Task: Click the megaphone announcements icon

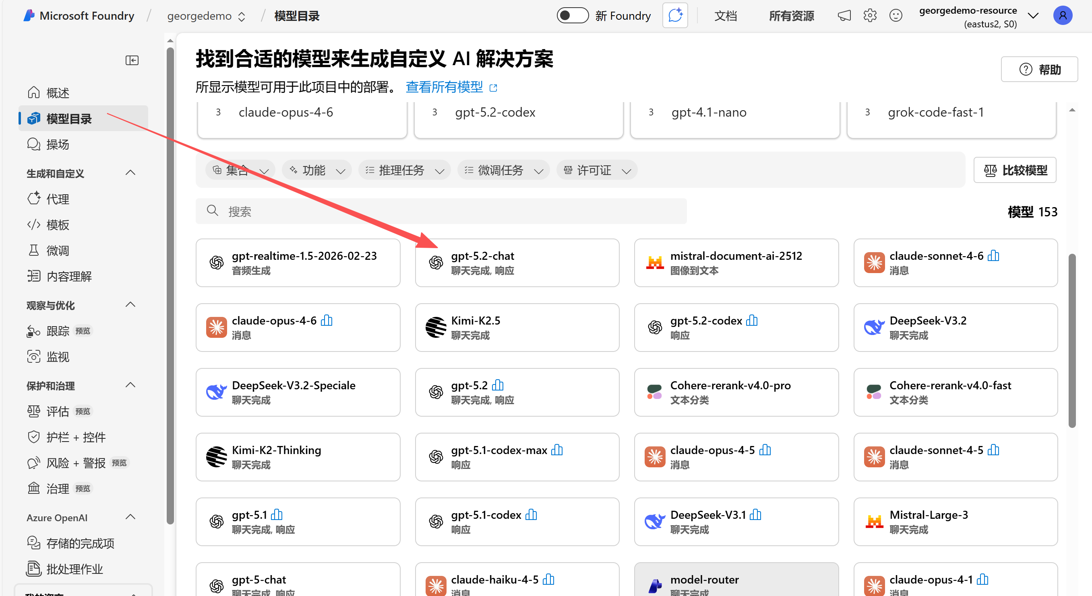Action: click(844, 16)
